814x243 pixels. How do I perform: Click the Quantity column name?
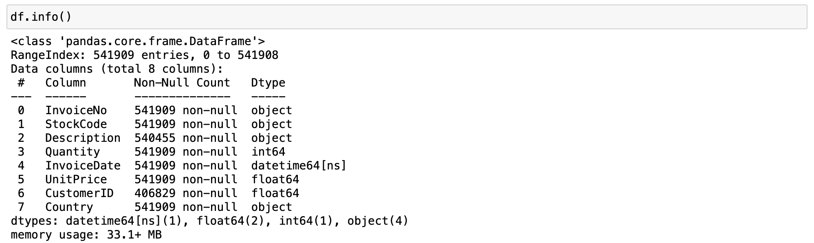(x=73, y=152)
